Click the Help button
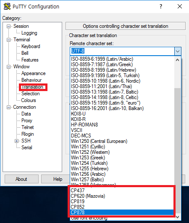The height and width of the screenshot is (223, 189). tap(58, 179)
